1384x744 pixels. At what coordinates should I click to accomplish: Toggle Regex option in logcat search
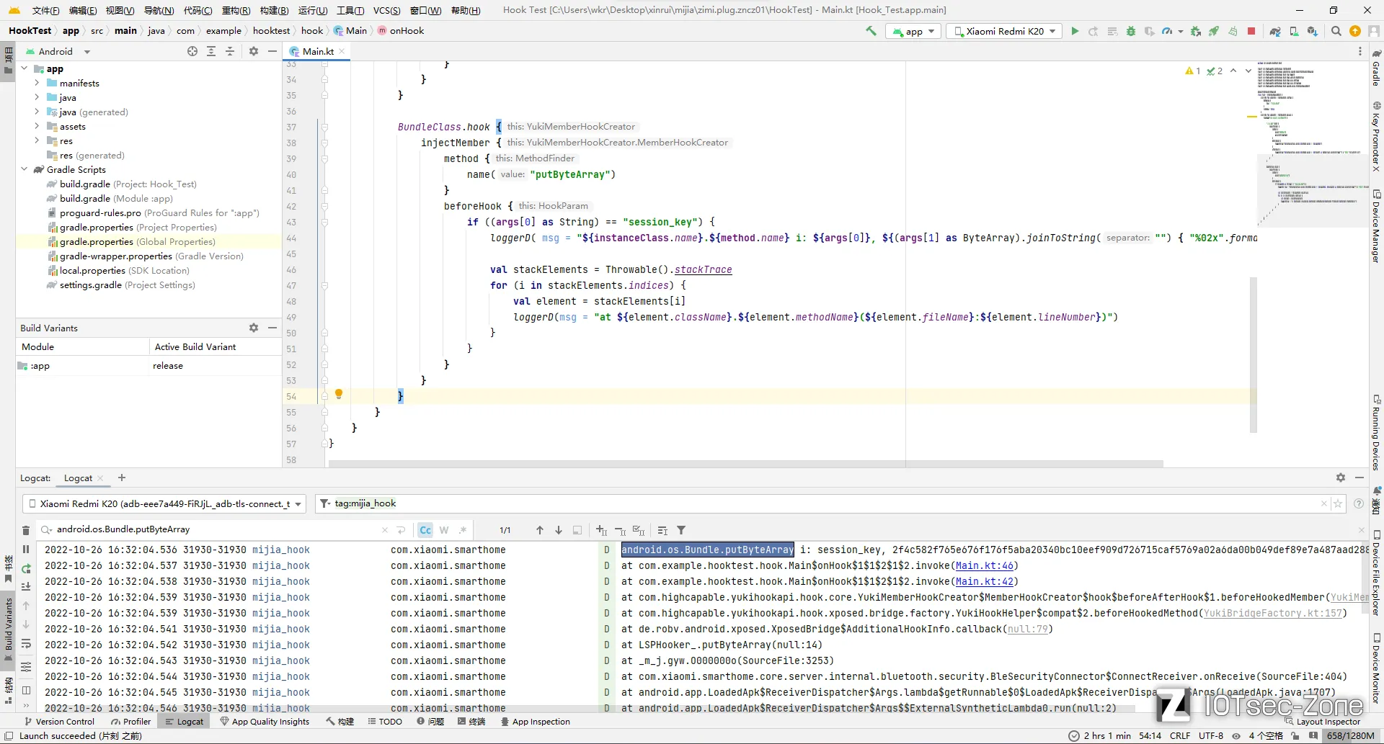coord(463,530)
